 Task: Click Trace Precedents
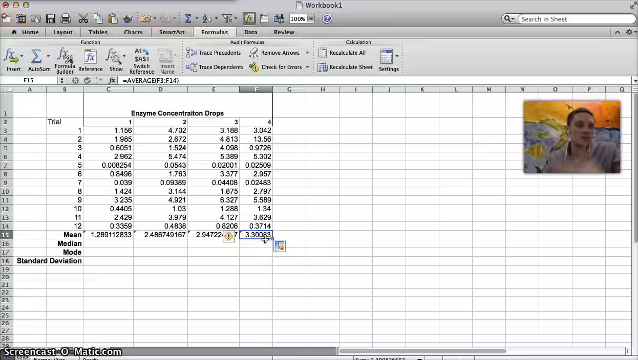tap(214, 53)
